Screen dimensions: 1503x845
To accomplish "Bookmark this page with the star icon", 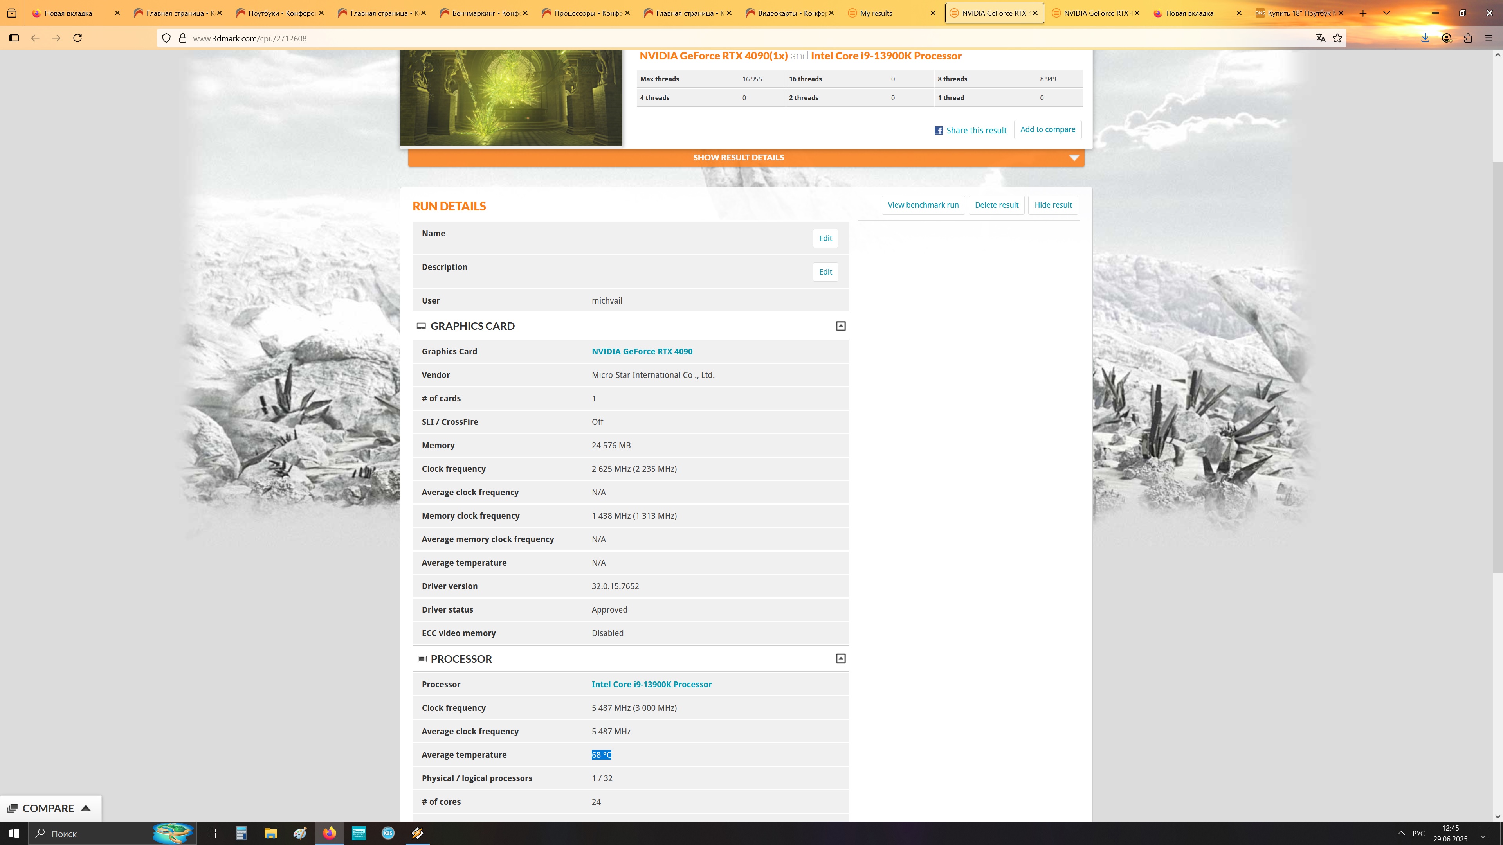I will click(x=1337, y=38).
